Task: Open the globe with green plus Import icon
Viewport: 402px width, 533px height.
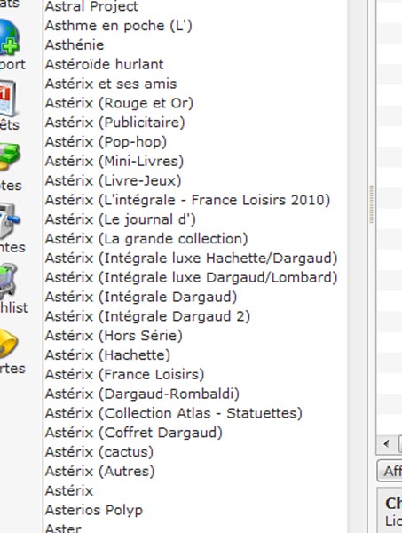Action: click(x=9, y=37)
